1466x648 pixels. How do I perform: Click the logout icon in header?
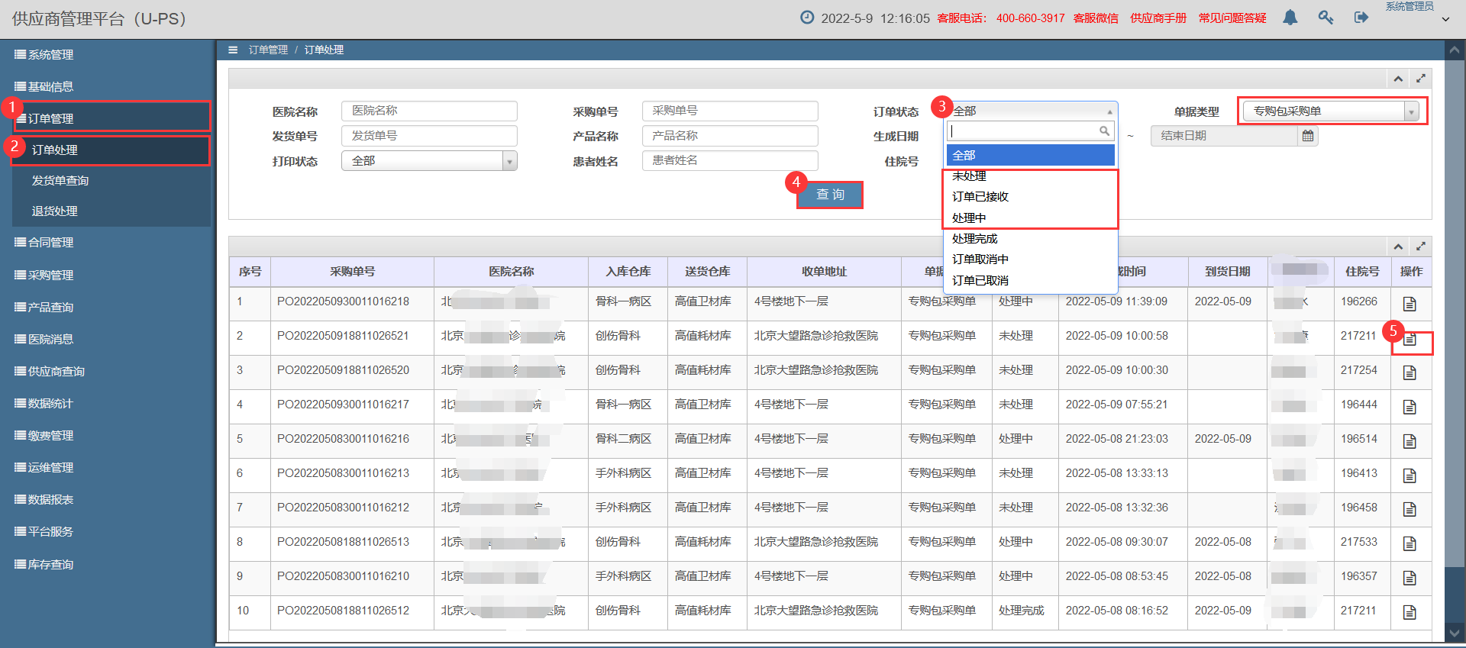[x=1361, y=18]
